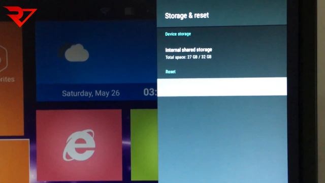This screenshot has height=183, width=325.
Task: Open the Internet Explorer browser tile
Action: click(79, 145)
